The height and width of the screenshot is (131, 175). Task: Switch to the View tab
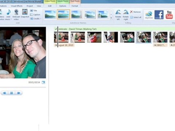click(39, 6)
